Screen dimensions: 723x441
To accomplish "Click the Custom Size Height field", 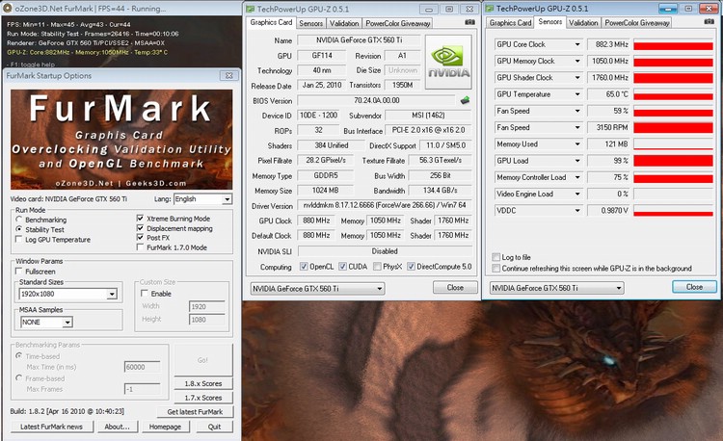I will point(207,320).
